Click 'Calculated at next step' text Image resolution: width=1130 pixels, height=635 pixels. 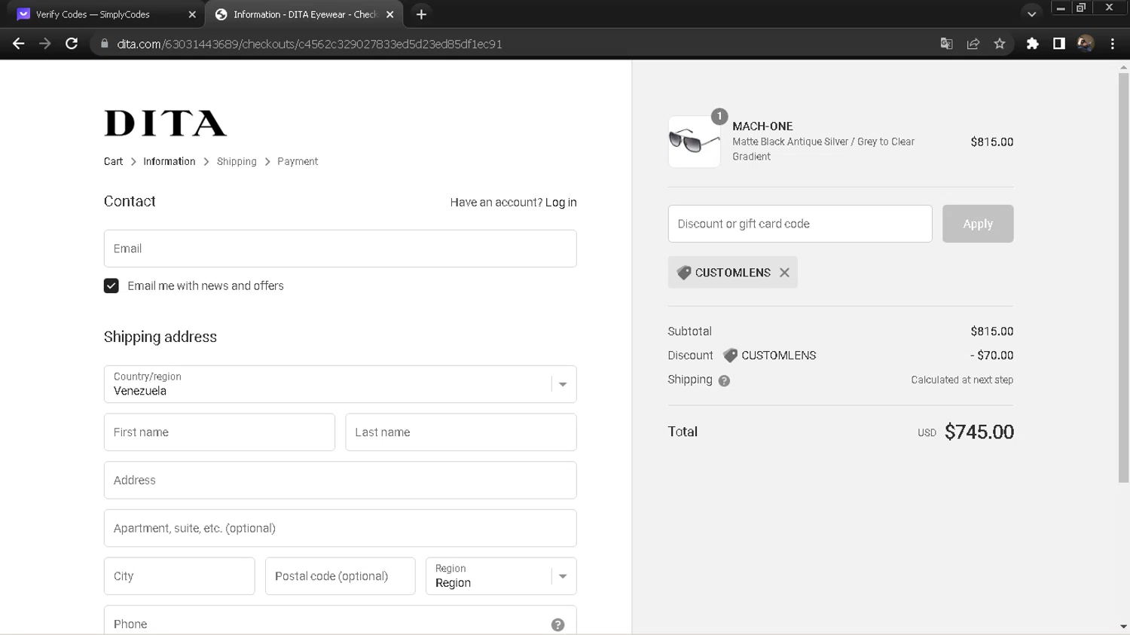point(962,380)
